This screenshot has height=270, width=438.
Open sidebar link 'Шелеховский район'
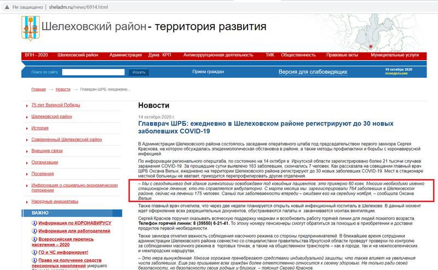tap(51, 117)
